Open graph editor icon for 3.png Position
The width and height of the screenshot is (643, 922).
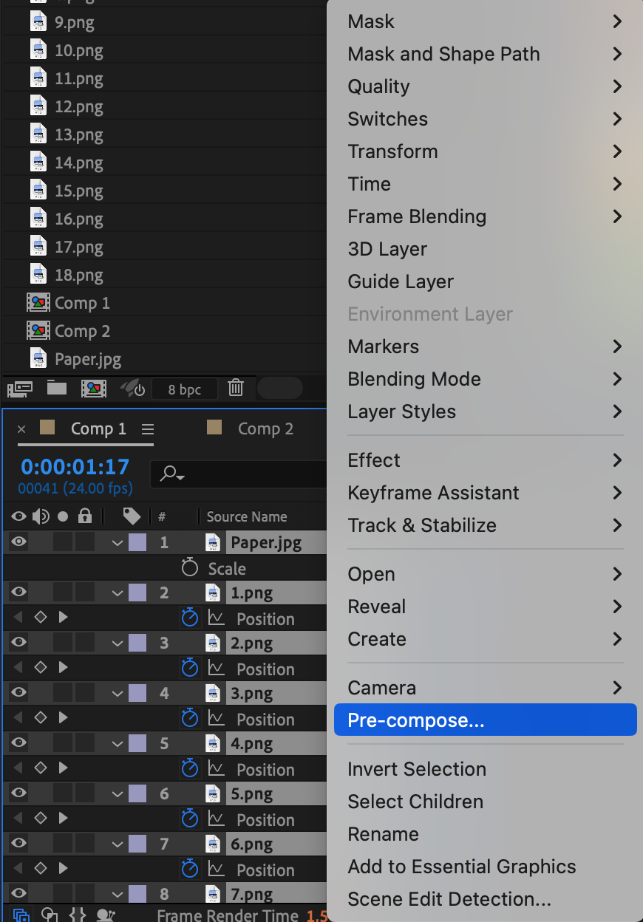click(216, 718)
